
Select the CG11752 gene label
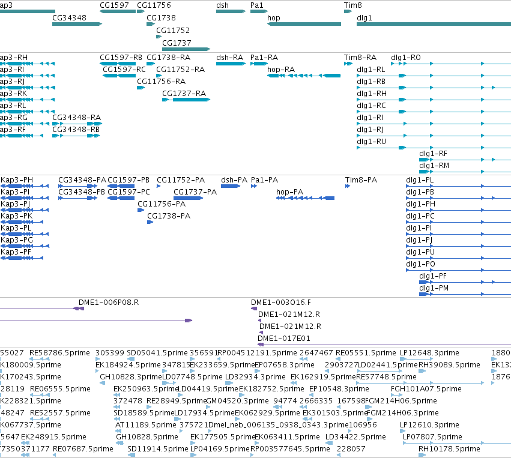point(173,30)
